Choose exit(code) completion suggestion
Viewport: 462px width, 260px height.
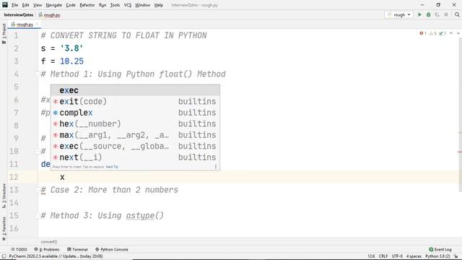click(135, 101)
